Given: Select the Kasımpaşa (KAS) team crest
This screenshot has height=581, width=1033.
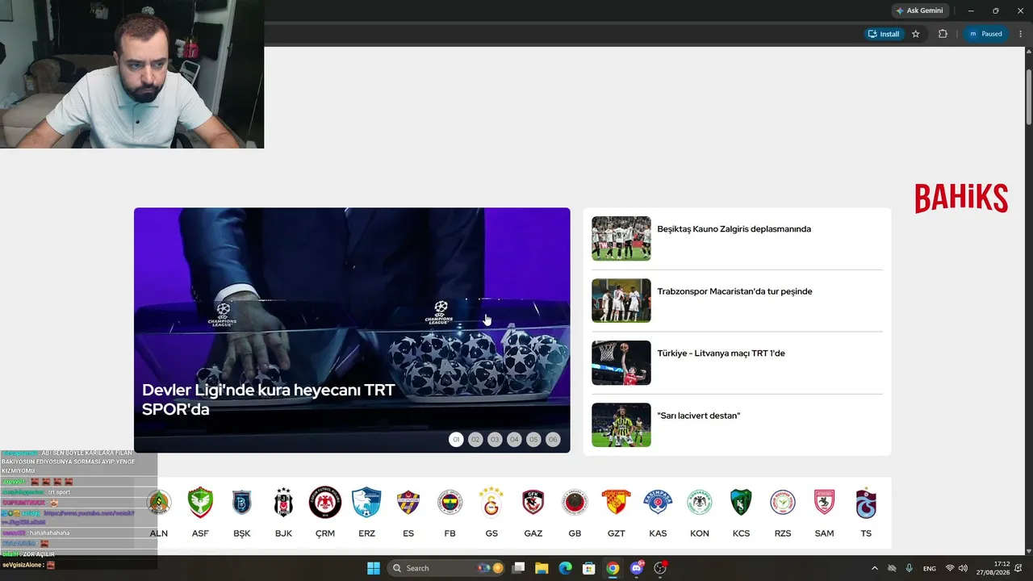Looking at the screenshot, I should 658,503.
